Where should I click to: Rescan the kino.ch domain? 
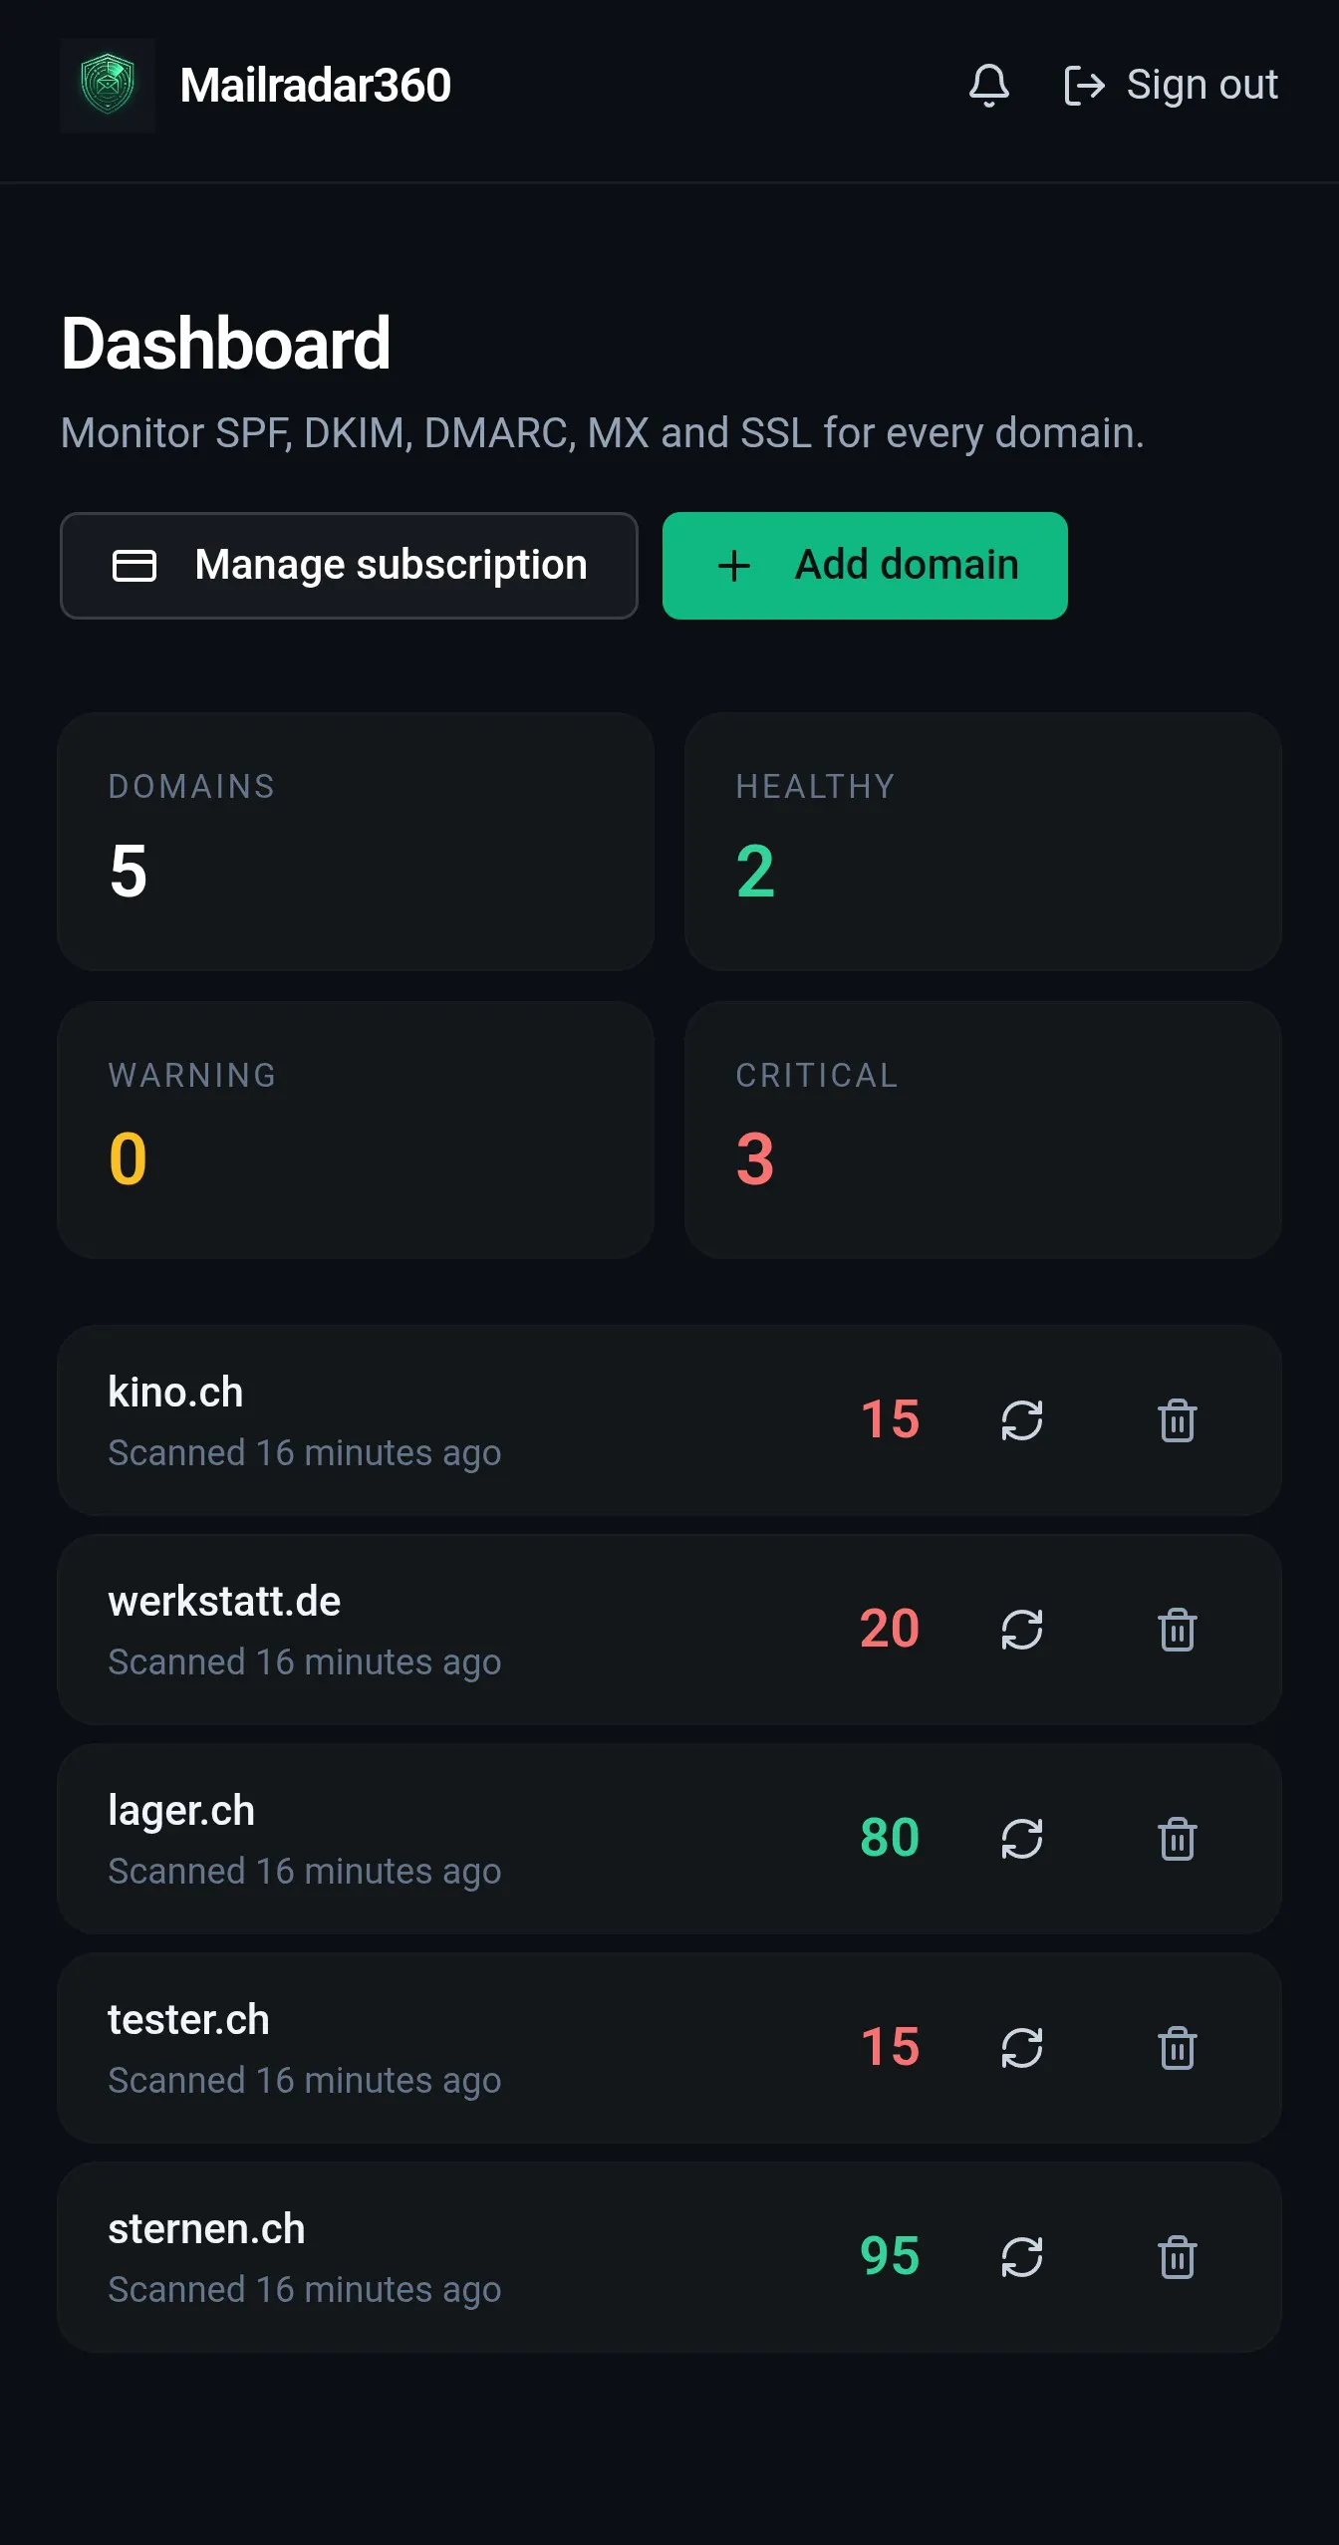[1021, 1420]
